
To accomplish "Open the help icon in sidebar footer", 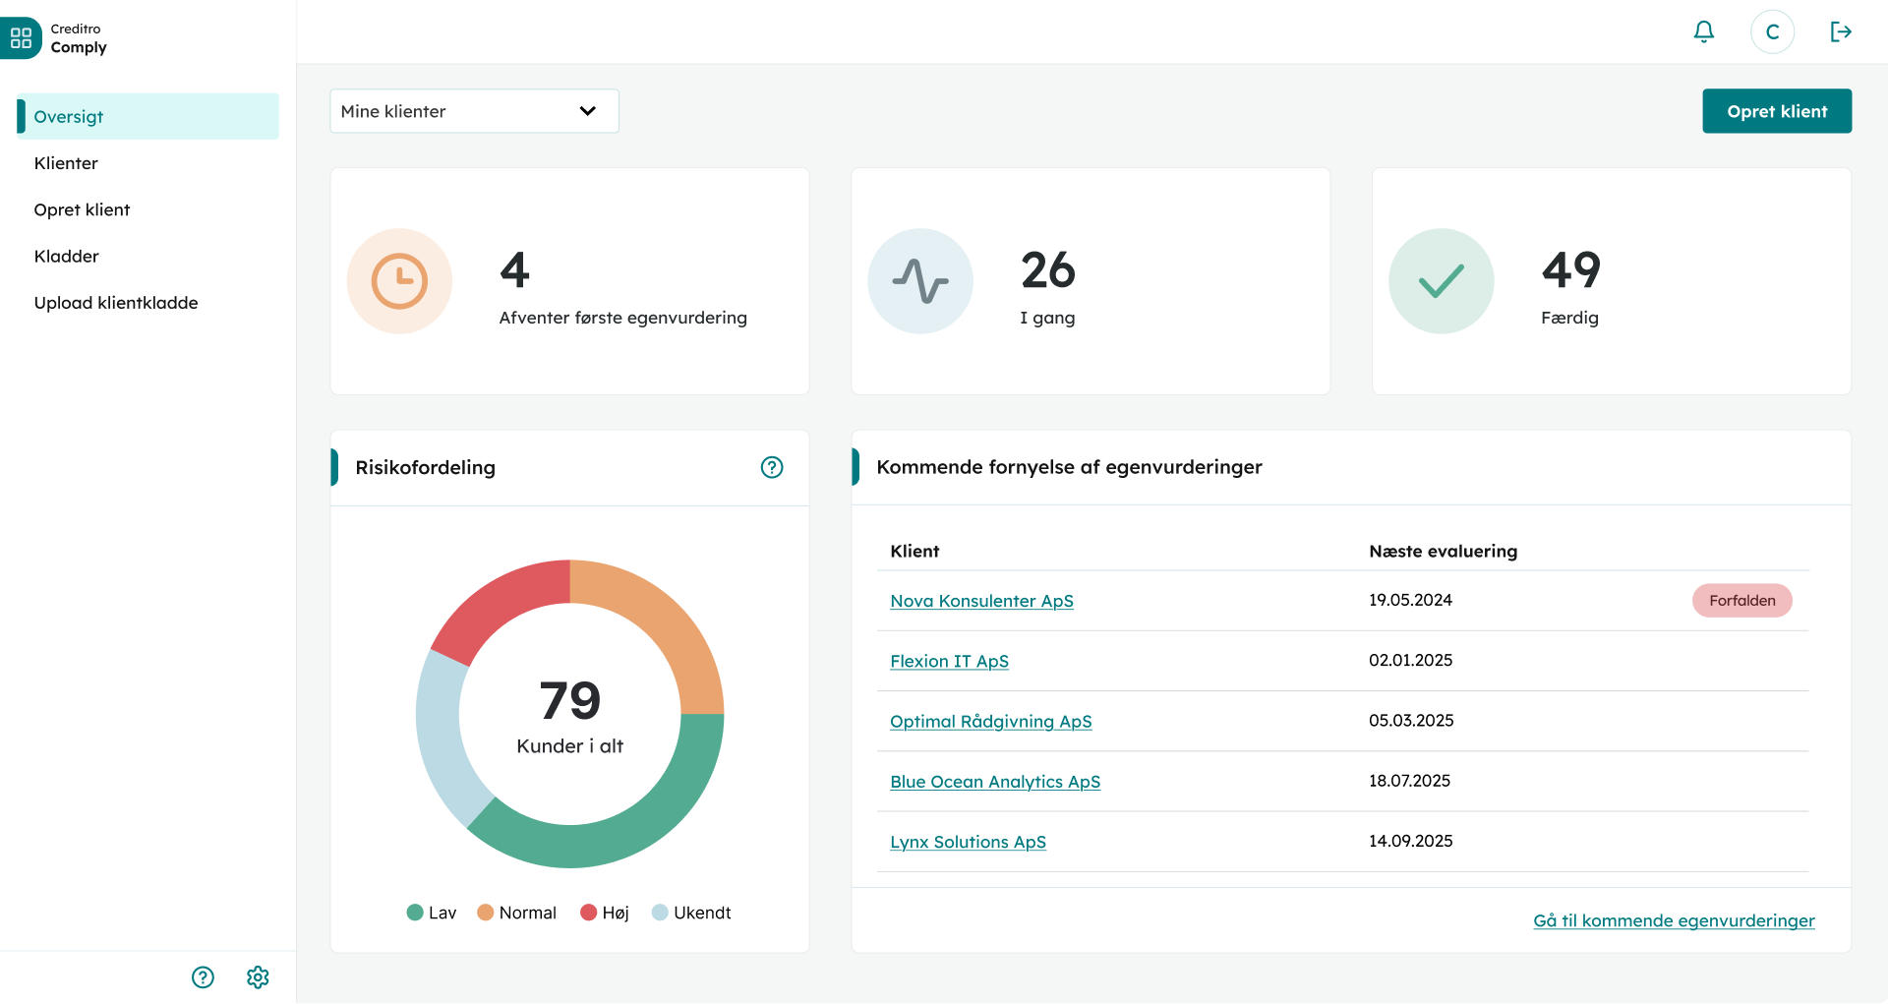I will coord(203,977).
